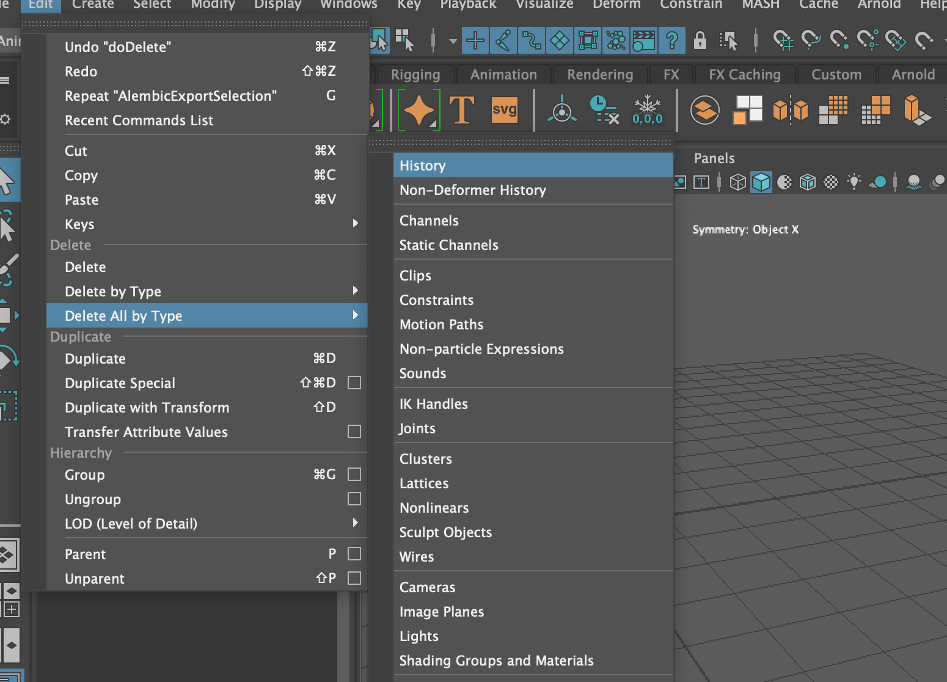
Task: Open the Parent options box
Action: click(x=354, y=554)
